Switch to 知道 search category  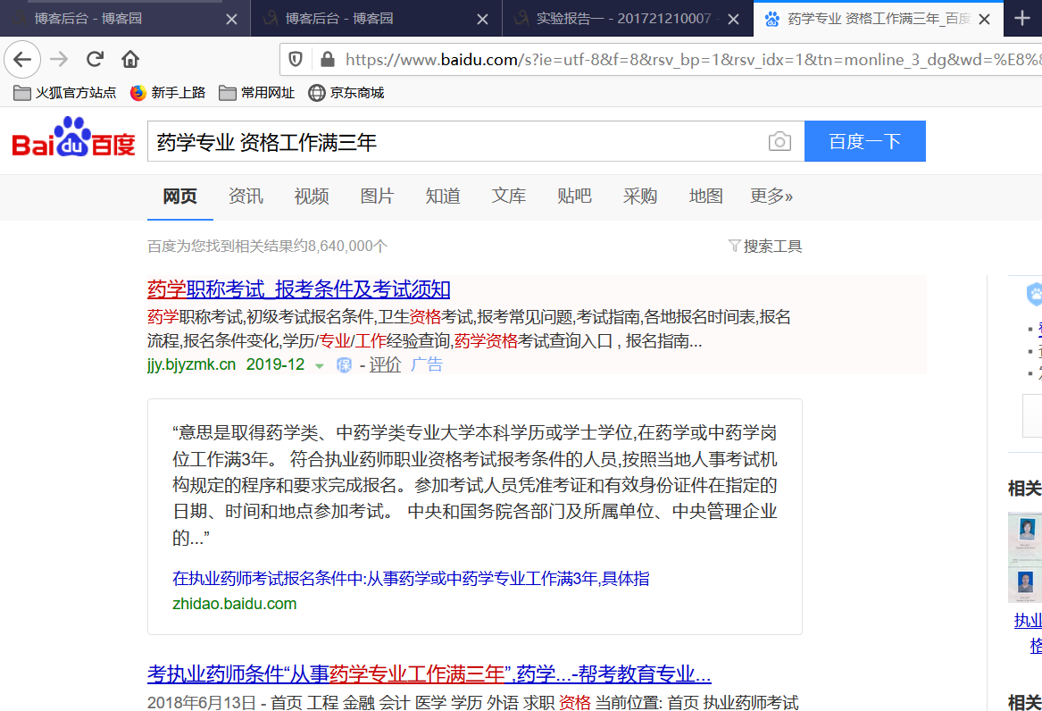[x=443, y=196]
